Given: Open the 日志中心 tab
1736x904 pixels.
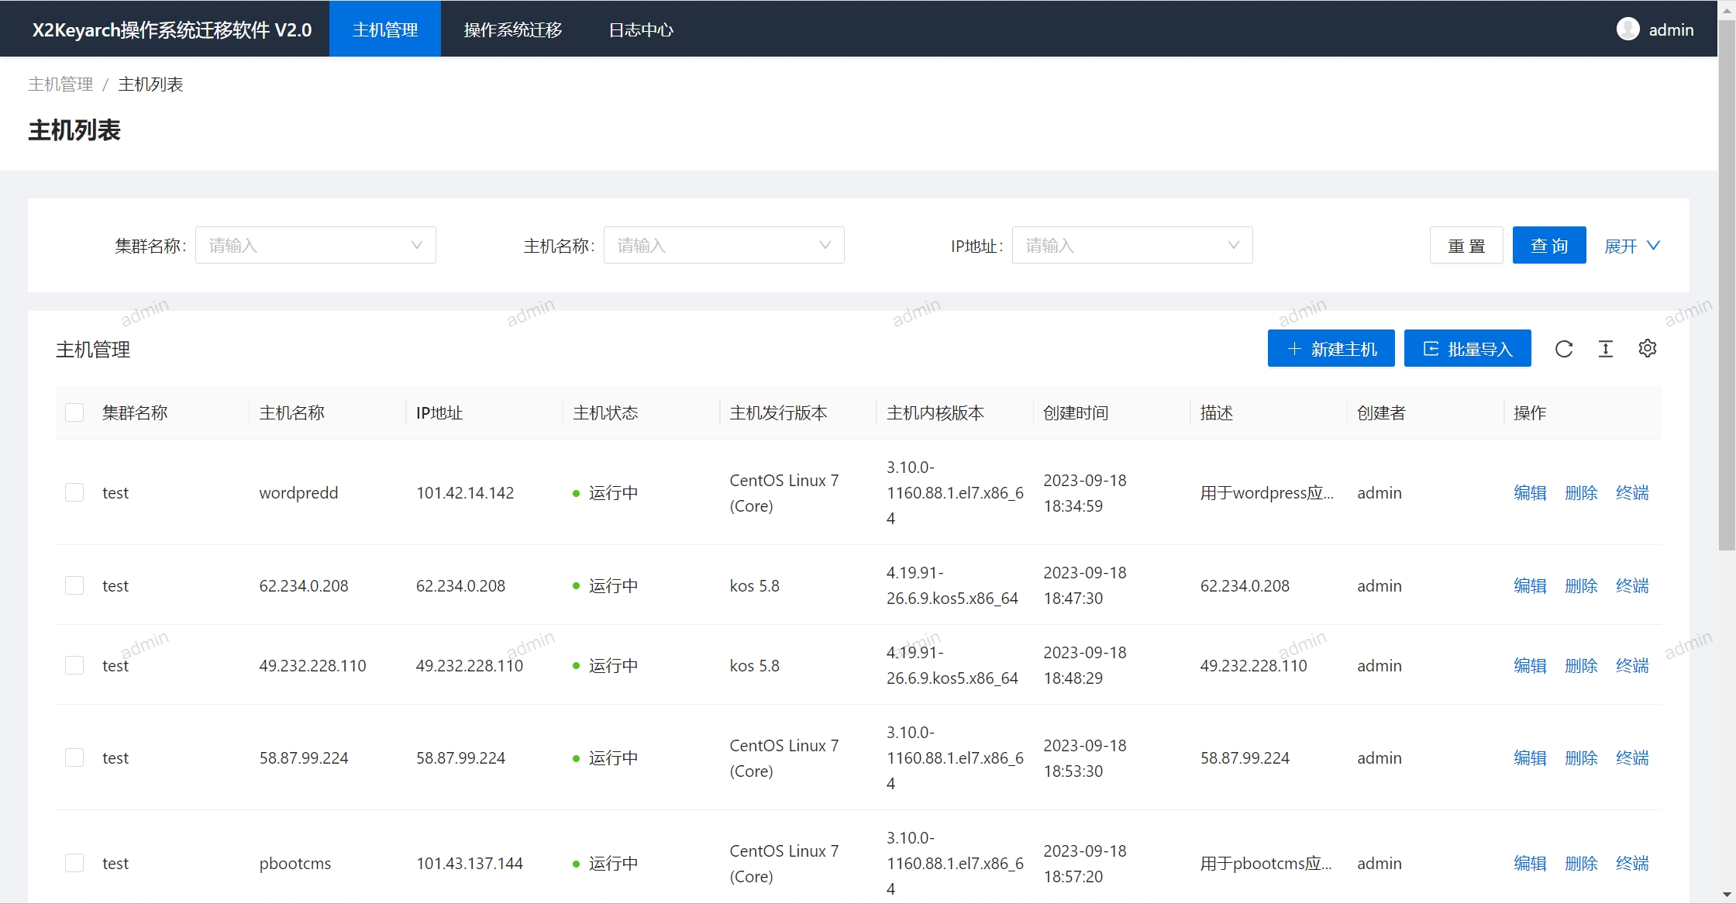Looking at the screenshot, I should [x=641, y=29].
